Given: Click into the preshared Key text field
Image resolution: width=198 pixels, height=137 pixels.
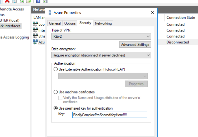Looking at the screenshot, I should pos(109,115).
